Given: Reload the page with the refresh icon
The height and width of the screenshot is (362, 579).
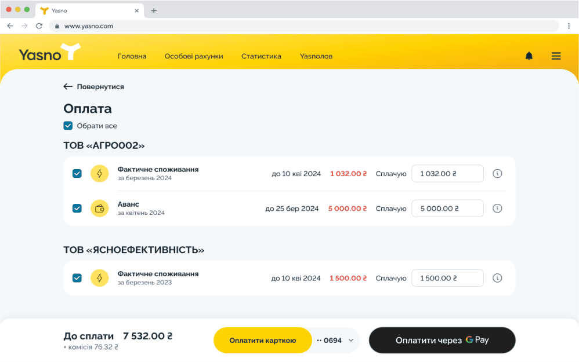Looking at the screenshot, I should coord(39,26).
